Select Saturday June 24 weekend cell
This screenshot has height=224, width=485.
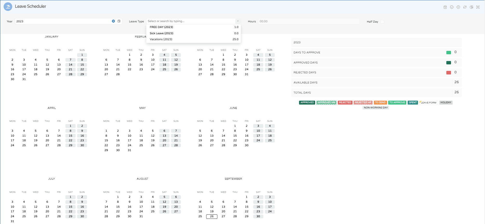(258, 141)
